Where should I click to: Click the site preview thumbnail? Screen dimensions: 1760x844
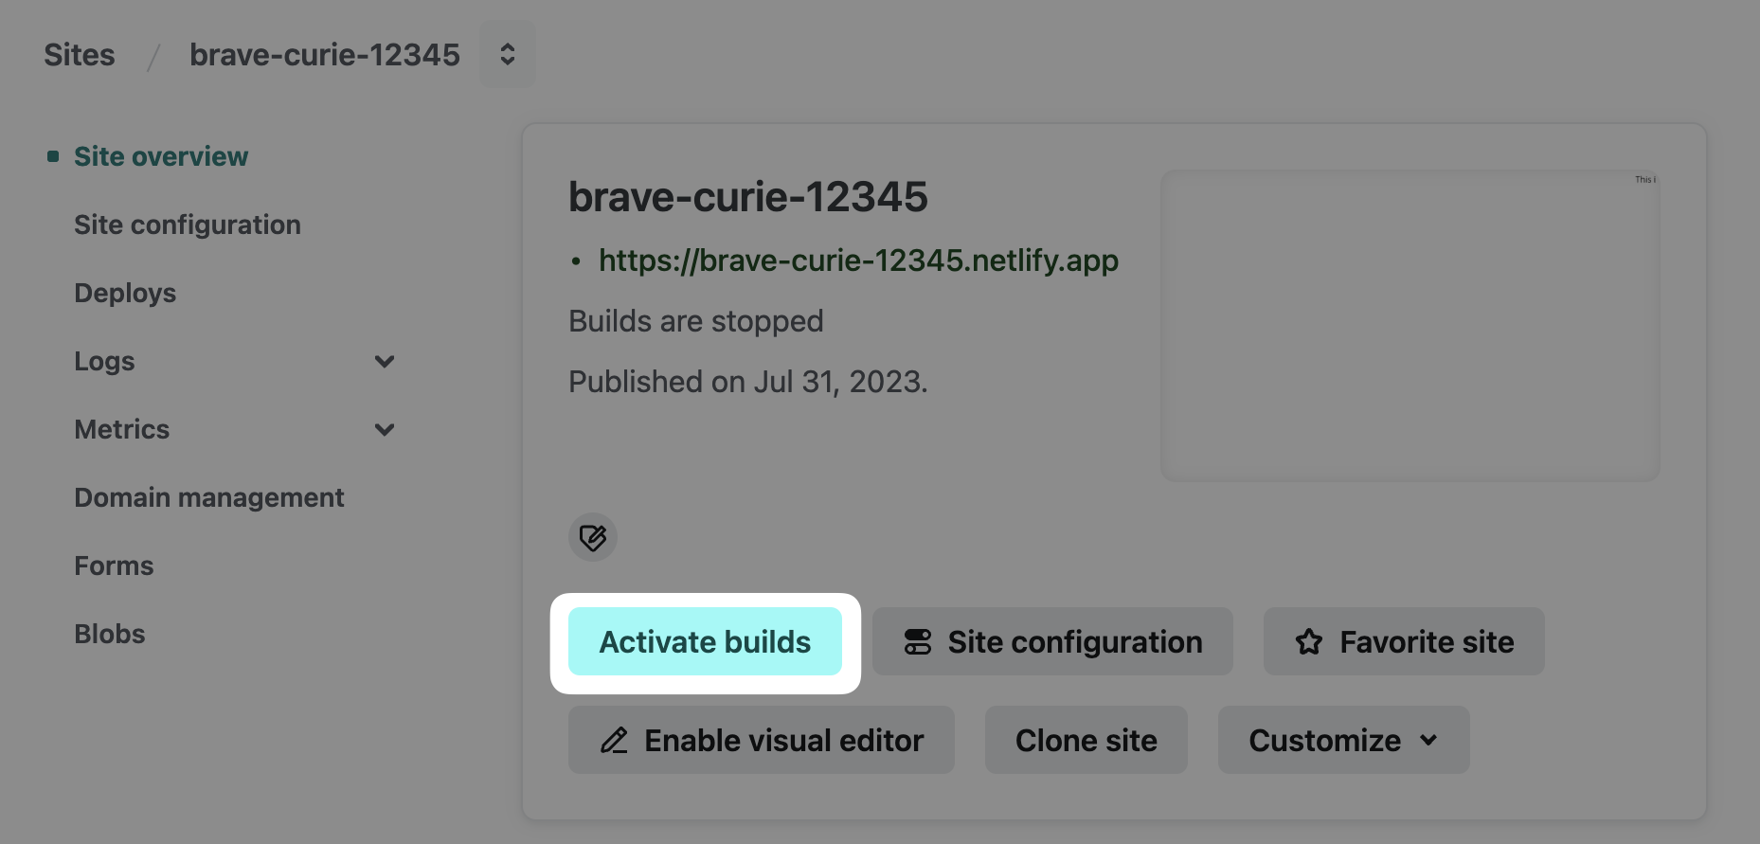[x=1410, y=326]
